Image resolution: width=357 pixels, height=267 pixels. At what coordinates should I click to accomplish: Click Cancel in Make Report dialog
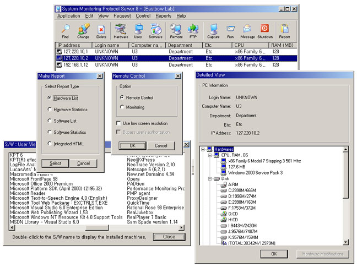coord(84,164)
